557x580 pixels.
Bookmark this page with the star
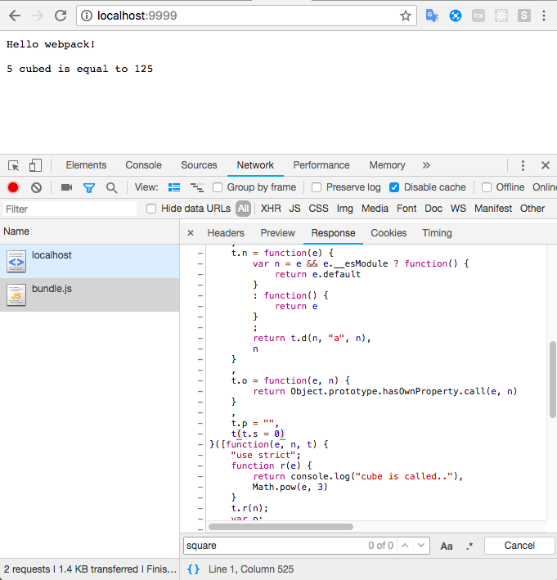406,16
